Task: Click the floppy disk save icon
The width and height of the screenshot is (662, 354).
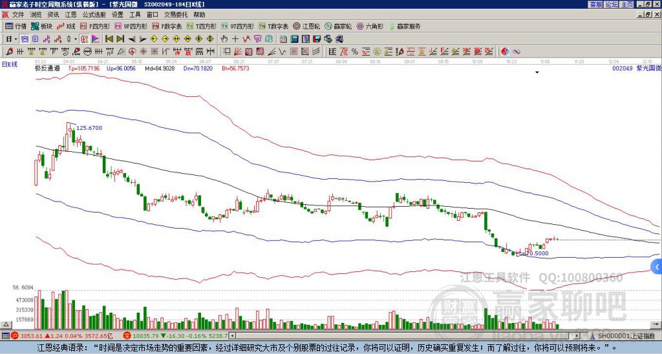Action: click(x=317, y=39)
